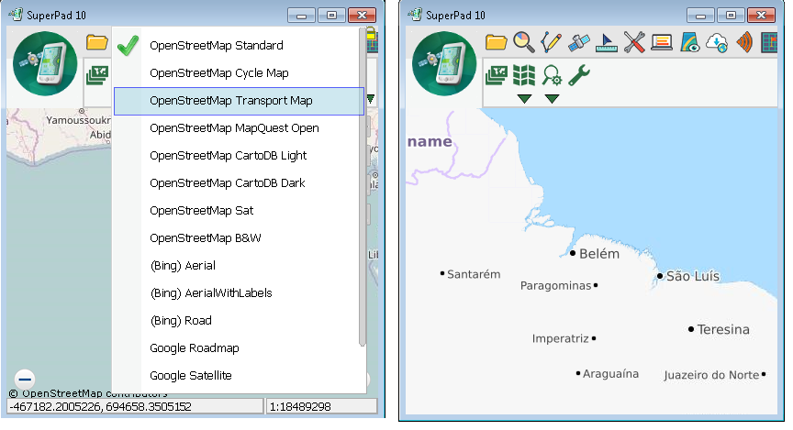
Task: Select (Bing) AerialWithLabels basemap
Action: pos(239,293)
